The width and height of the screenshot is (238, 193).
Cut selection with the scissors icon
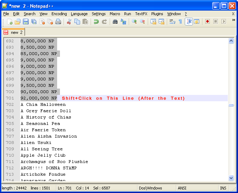point(69,22)
